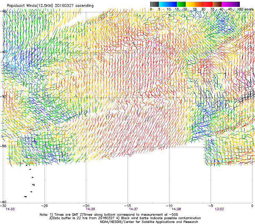The height and width of the screenshot is (224, 255).
Task: Click the '>50 knots' legend label
Action: (245, 9)
